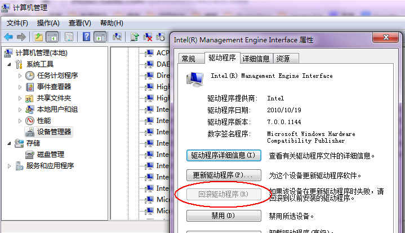Open the 帮助(H) menu
The width and height of the screenshot is (405, 233).
point(112,23)
